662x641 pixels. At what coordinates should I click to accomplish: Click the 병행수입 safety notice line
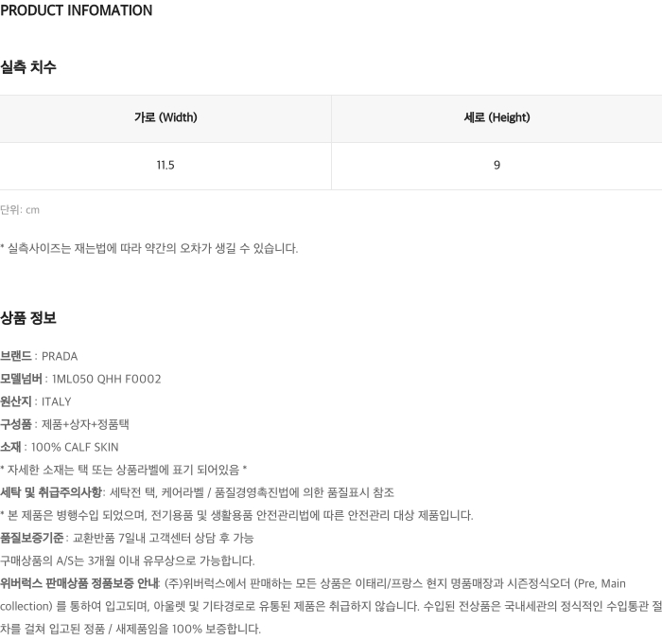click(236, 516)
